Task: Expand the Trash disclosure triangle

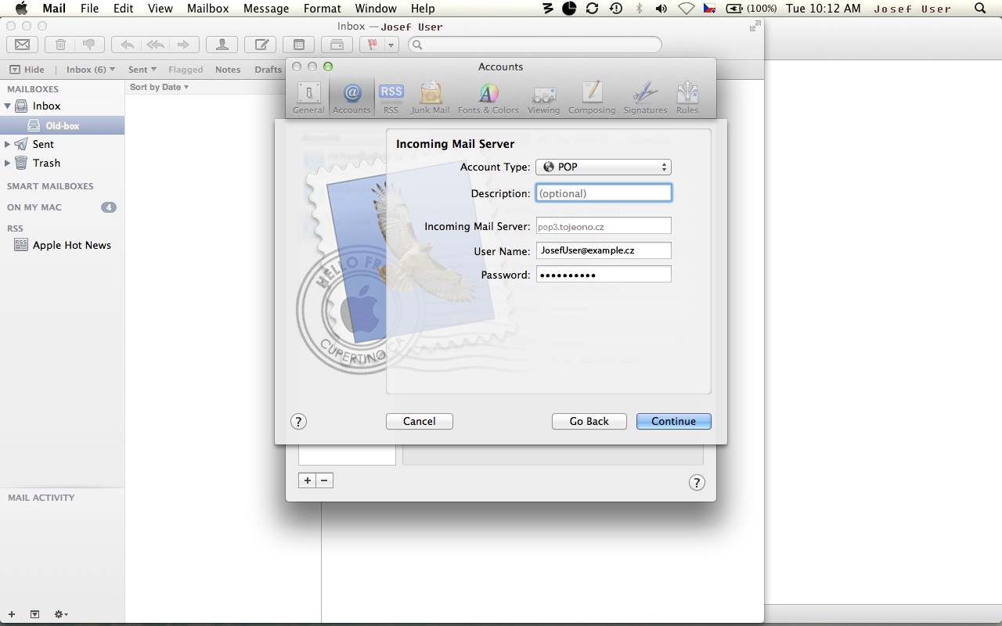Action: (8, 163)
